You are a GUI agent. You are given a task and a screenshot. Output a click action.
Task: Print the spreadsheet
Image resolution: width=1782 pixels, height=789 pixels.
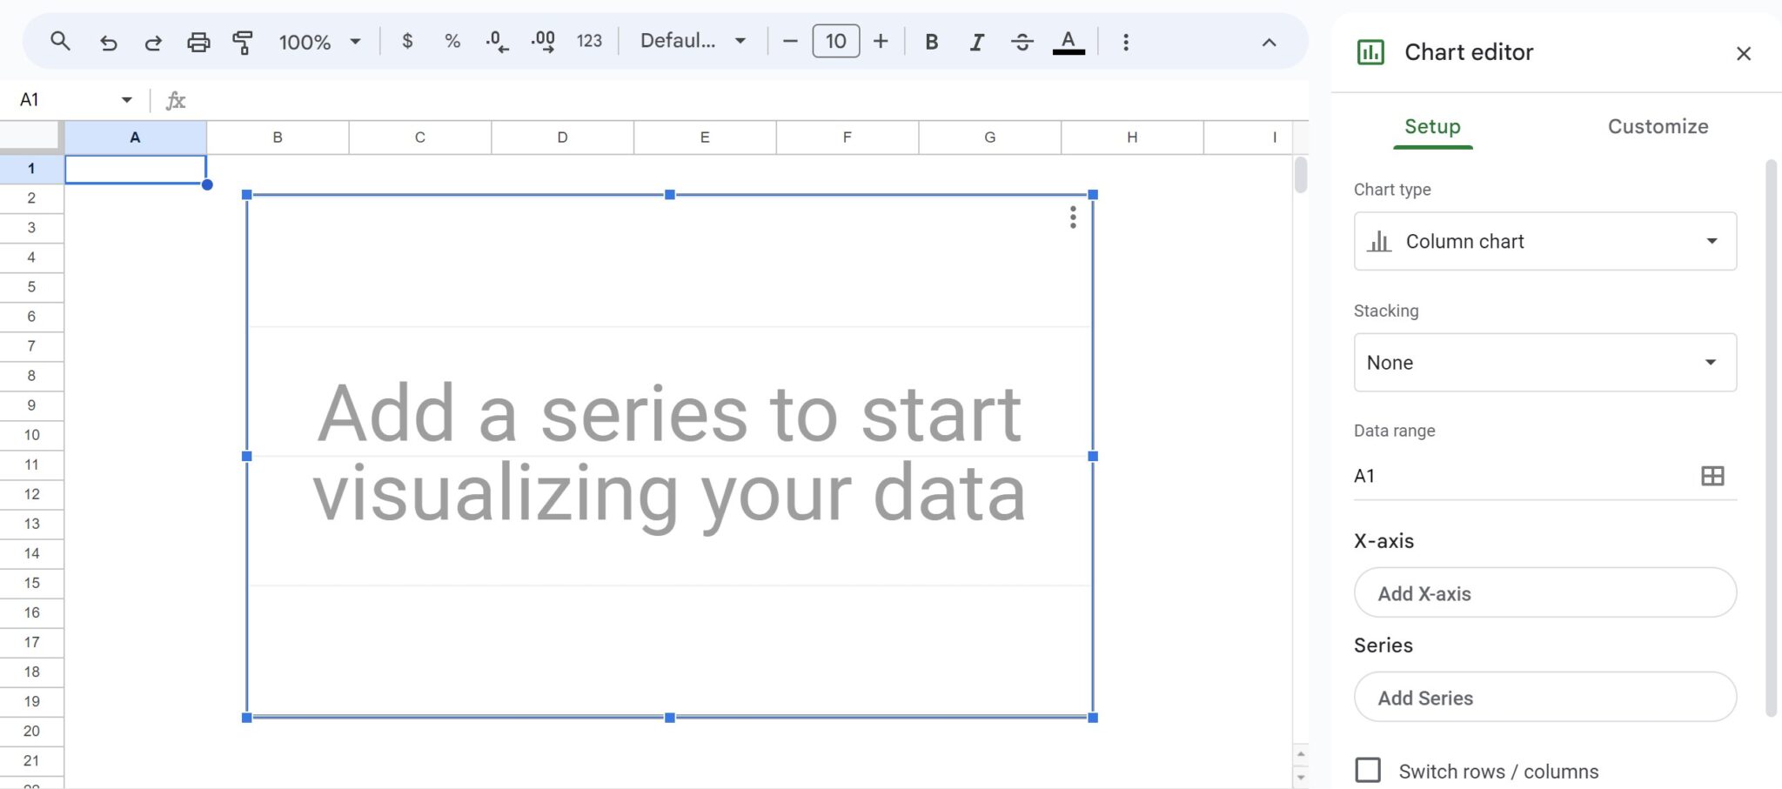pyautogui.click(x=199, y=41)
